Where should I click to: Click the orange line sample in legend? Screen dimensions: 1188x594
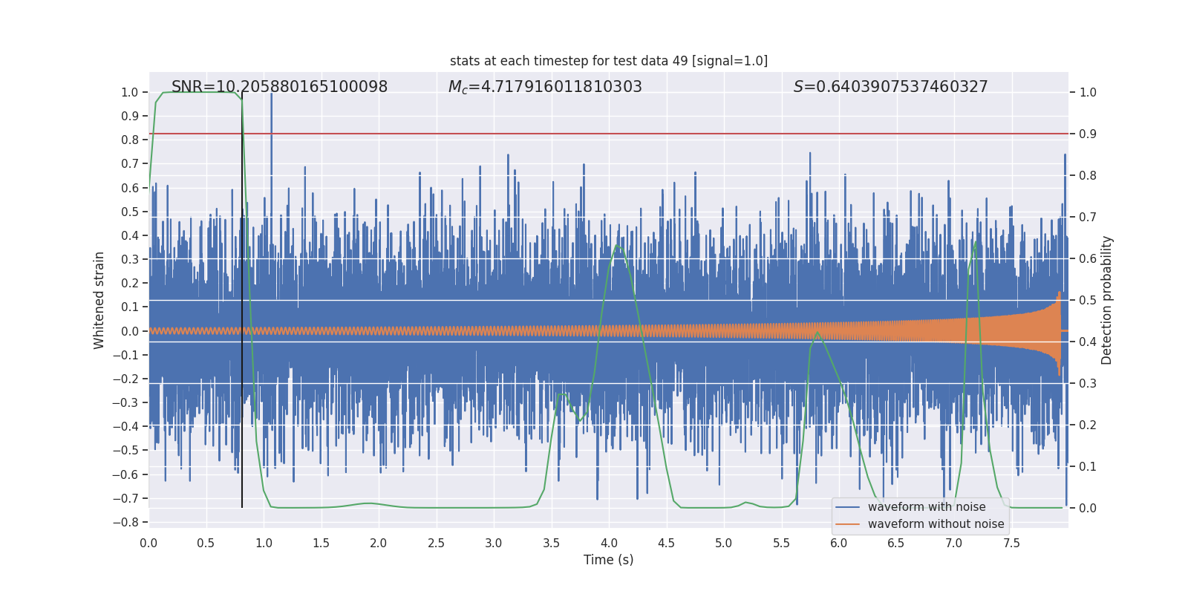click(x=847, y=524)
